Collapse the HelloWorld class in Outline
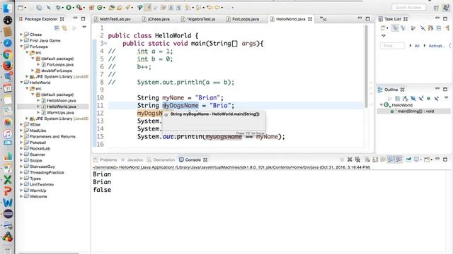 [382, 105]
